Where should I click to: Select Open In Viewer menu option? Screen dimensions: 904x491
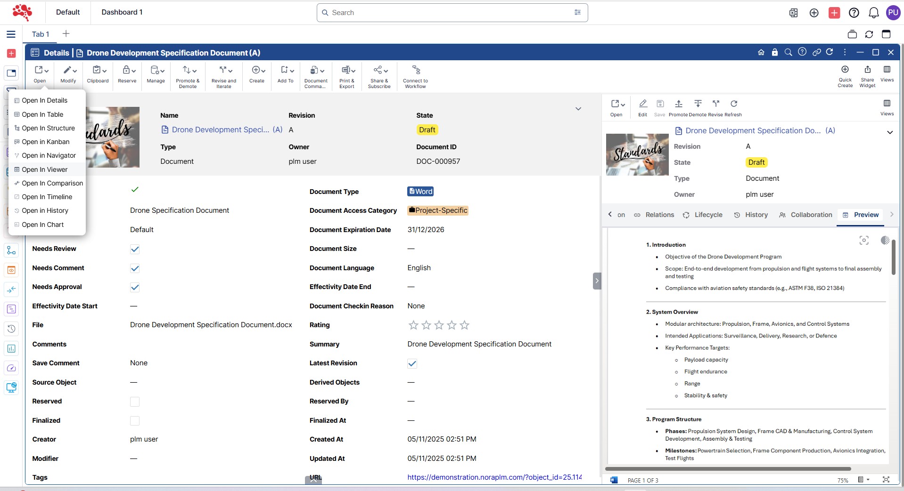pyautogui.click(x=44, y=169)
